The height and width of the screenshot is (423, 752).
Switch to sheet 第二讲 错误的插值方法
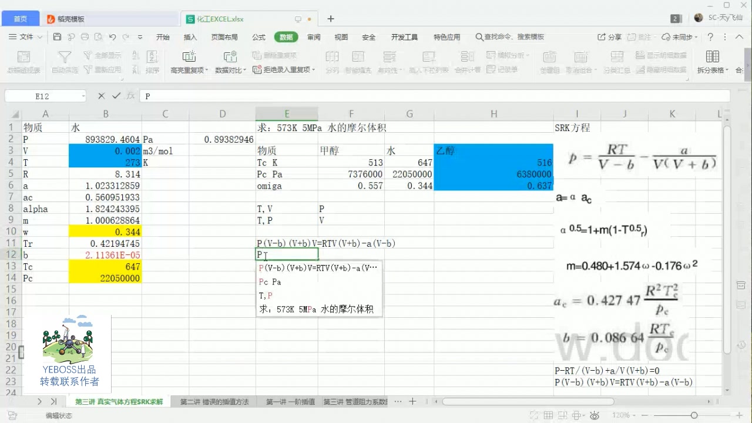click(214, 402)
